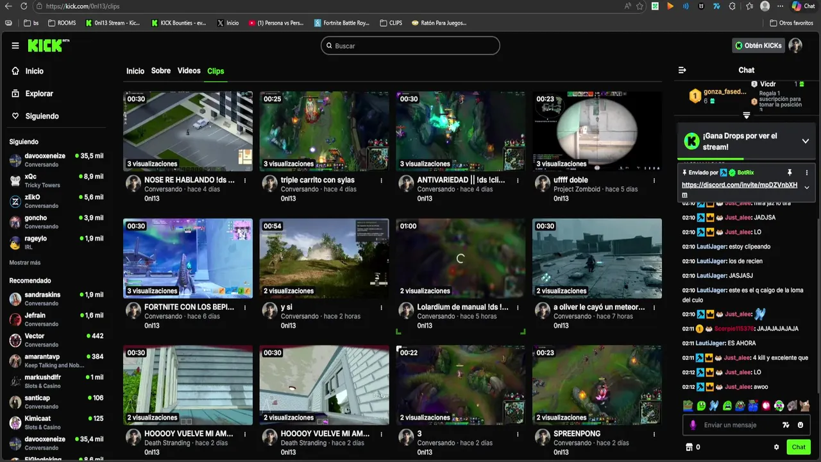This screenshot has height=462, width=821.
Task: Play the 'a oliver le cayó un meteor...' clip thumbnail
Action: pos(597,258)
